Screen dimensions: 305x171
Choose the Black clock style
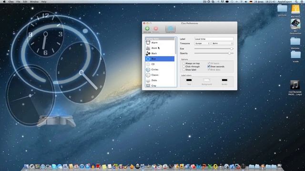click(160, 53)
